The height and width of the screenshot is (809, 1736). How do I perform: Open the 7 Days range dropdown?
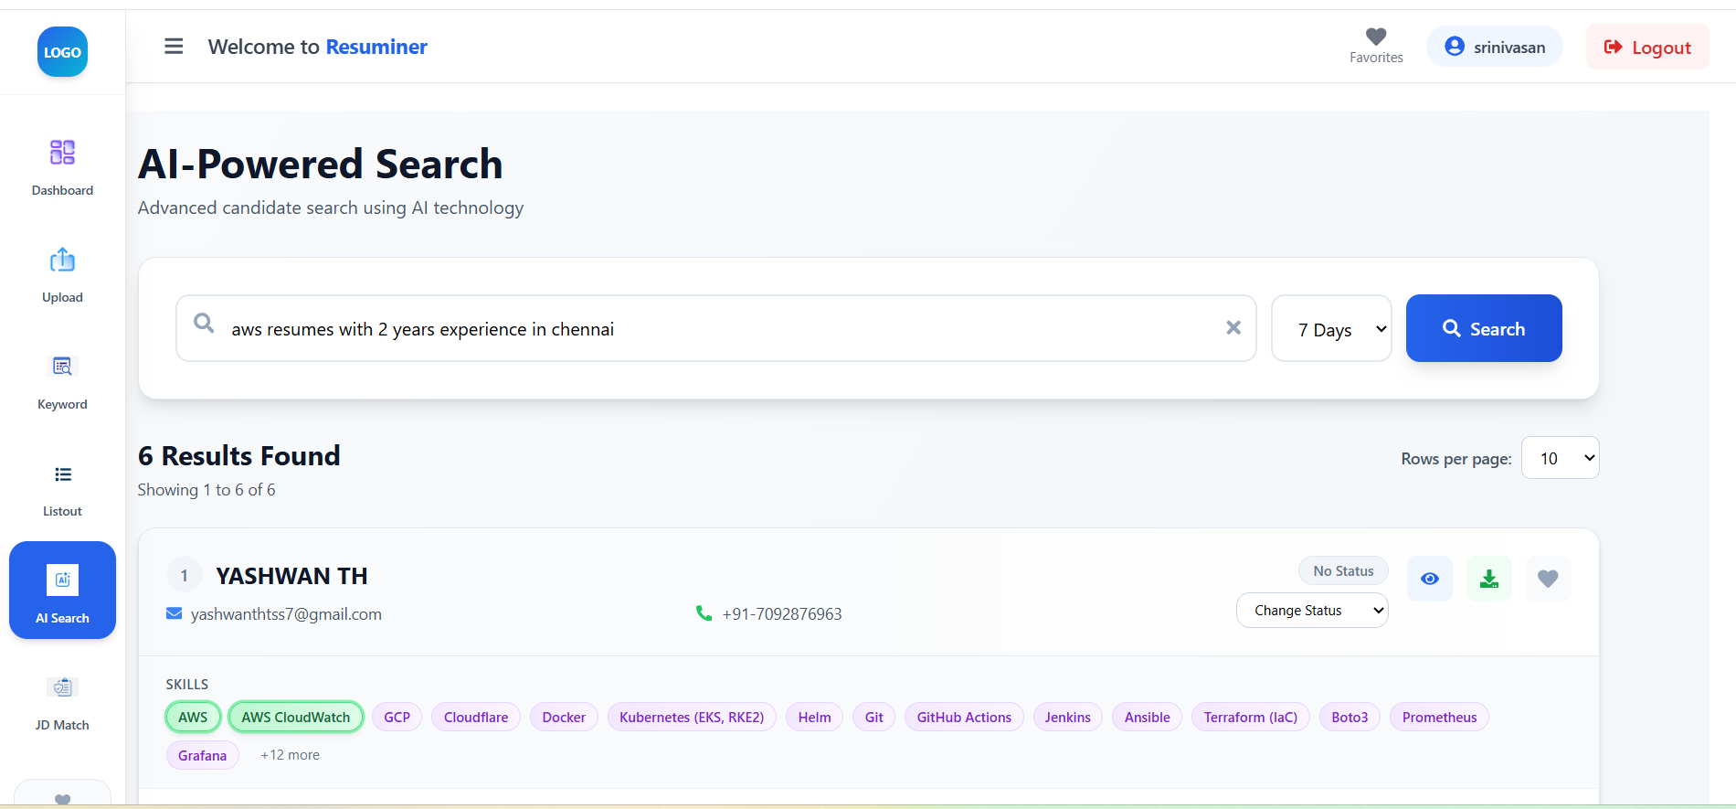point(1331,328)
